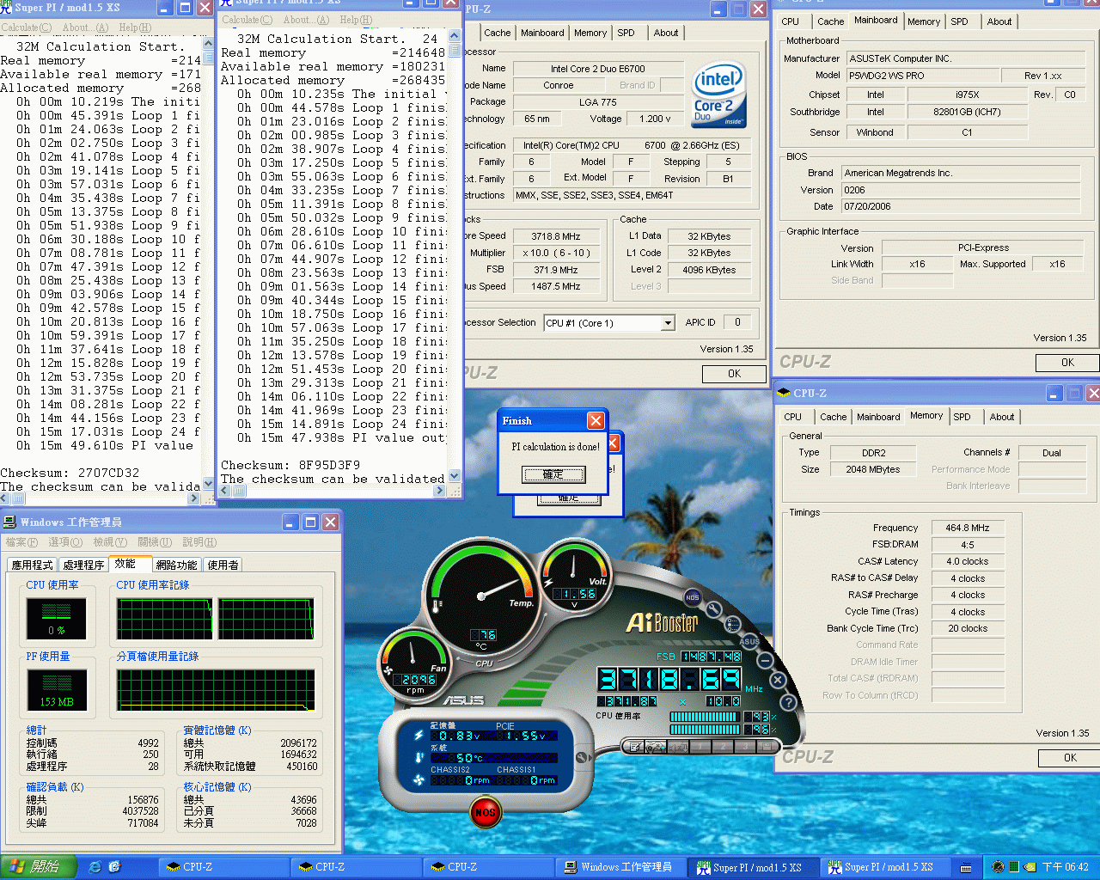Switch to the last Super PI / mod1.5 XS taskbar item
The height and width of the screenshot is (880, 1100).
pos(885,867)
